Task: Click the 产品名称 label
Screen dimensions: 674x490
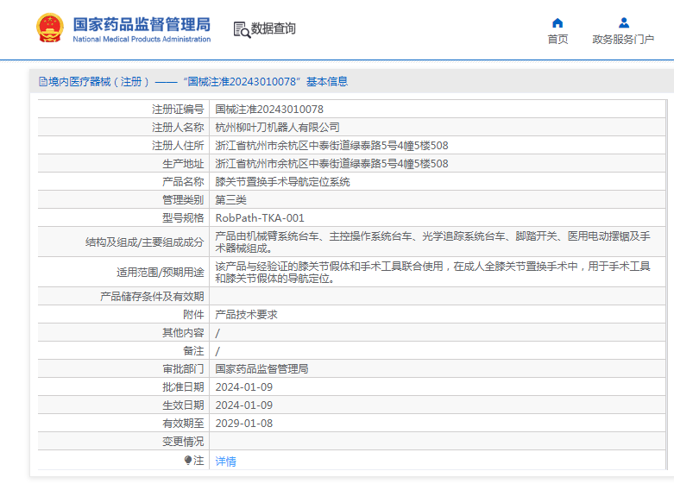Action: tap(183, 182)
